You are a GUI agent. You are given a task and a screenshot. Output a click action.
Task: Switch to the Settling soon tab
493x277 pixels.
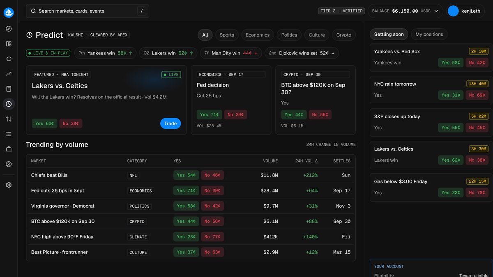(x=389, y=34)
